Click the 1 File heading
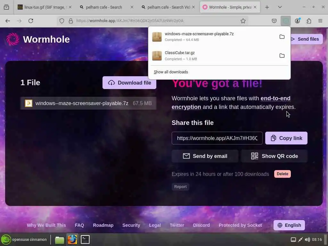 [30, 83]
